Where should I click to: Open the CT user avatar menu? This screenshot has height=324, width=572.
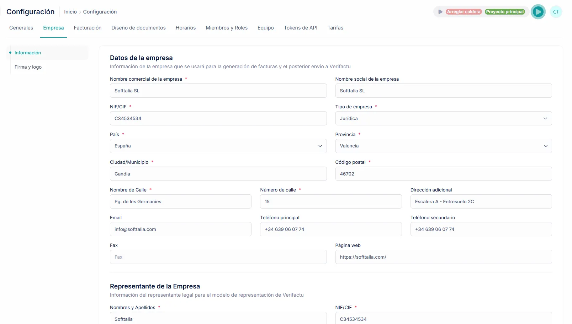point(556,11)
